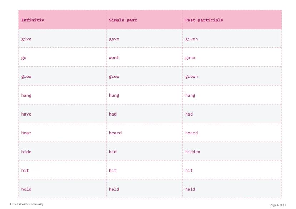
Task: Click "hung" in the Past participle column
Action: click(190, 95)
